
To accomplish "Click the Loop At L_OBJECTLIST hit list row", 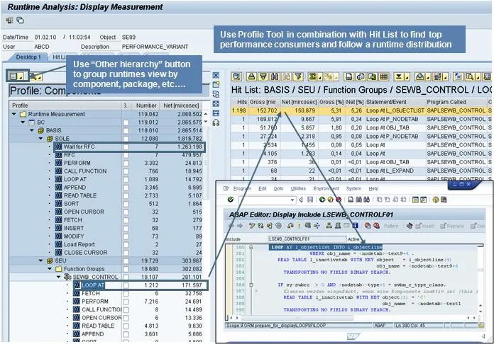I will (361, 110).
